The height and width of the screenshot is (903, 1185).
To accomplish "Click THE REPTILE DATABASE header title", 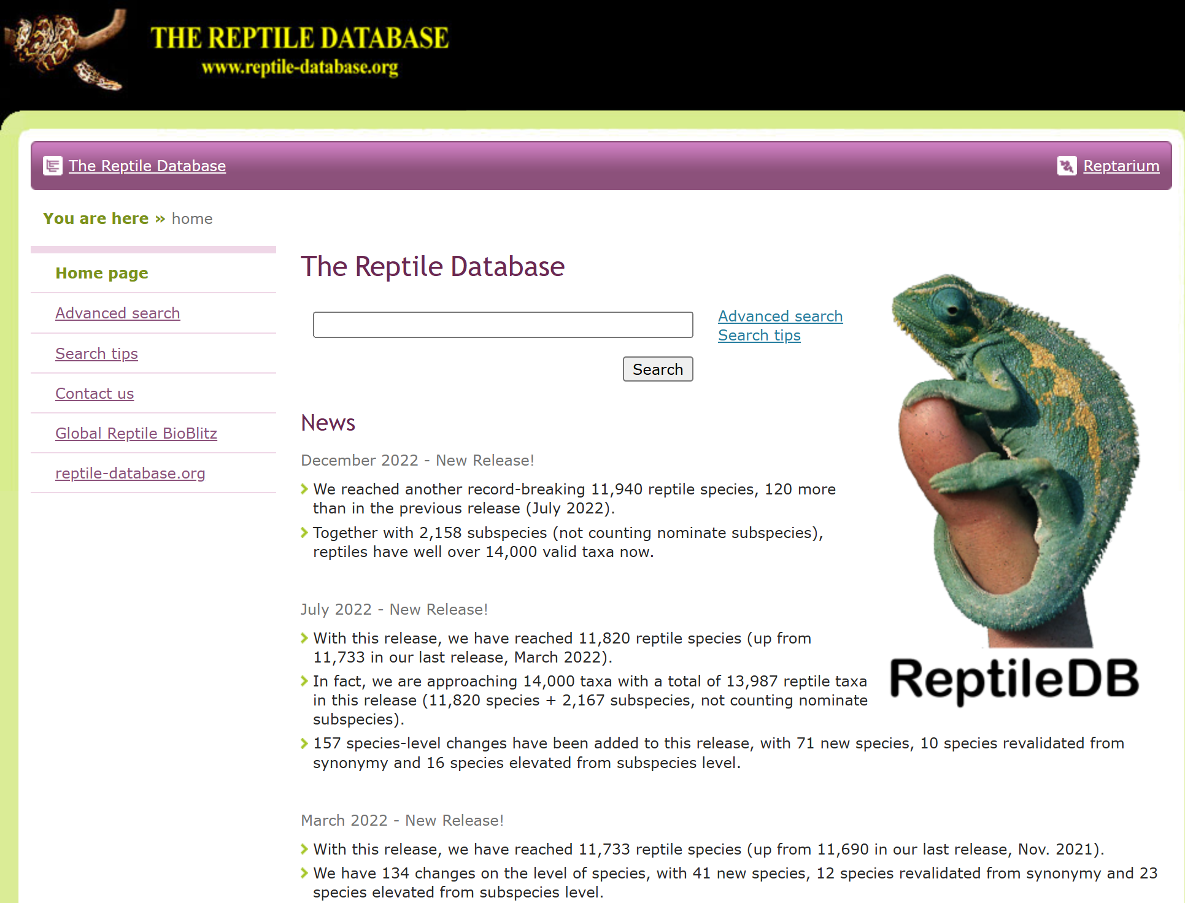I will 299,38.
